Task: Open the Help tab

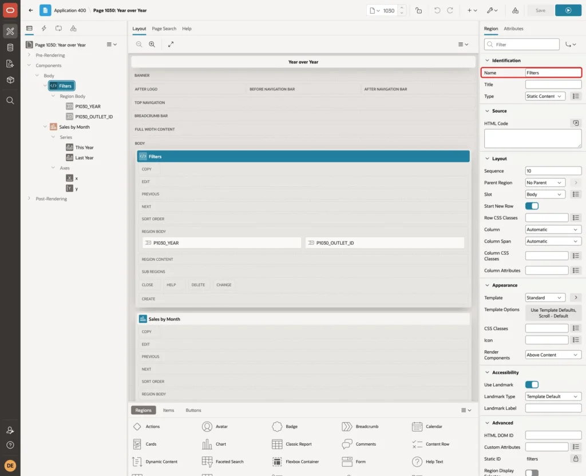Action: [x=187, y=29]
